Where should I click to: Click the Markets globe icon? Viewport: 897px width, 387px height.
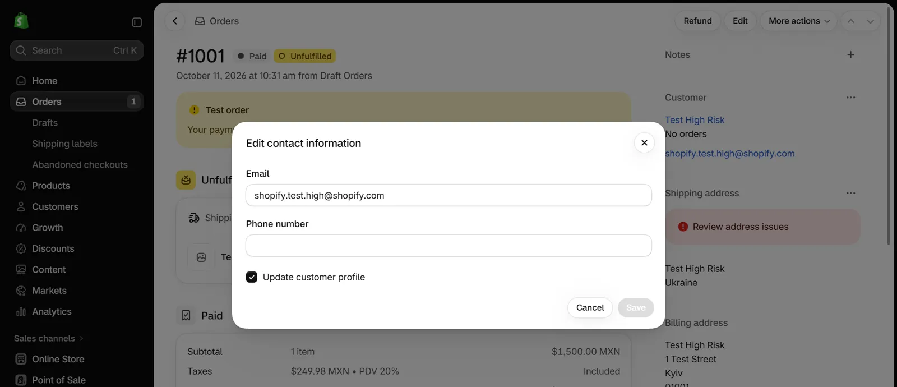point(21,291)
